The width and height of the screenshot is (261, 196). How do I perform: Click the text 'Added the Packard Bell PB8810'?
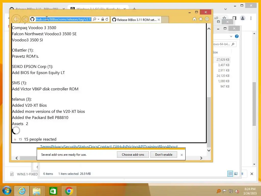40,117
